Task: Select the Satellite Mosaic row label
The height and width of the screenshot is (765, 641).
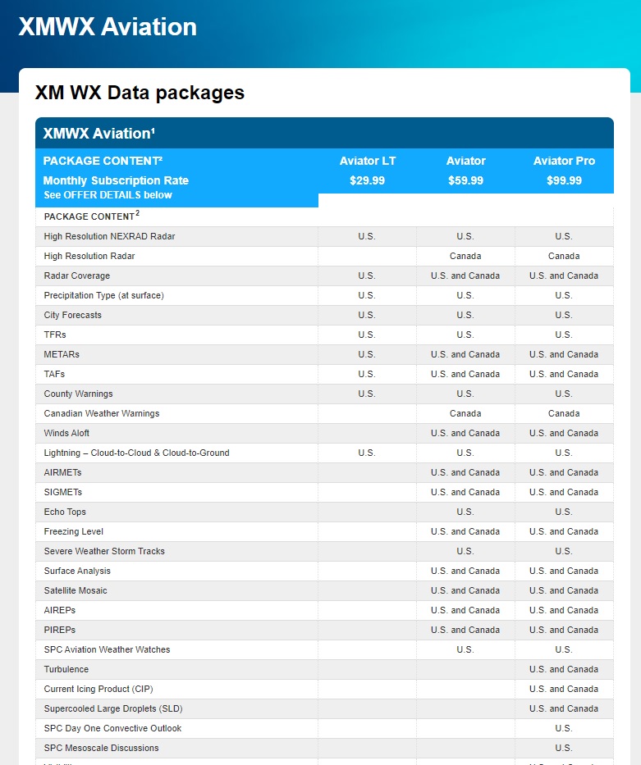Action: point(76,590)
